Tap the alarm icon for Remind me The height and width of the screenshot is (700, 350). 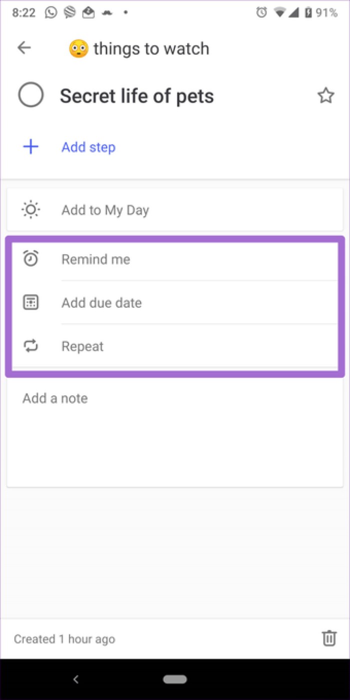(30, 259)
